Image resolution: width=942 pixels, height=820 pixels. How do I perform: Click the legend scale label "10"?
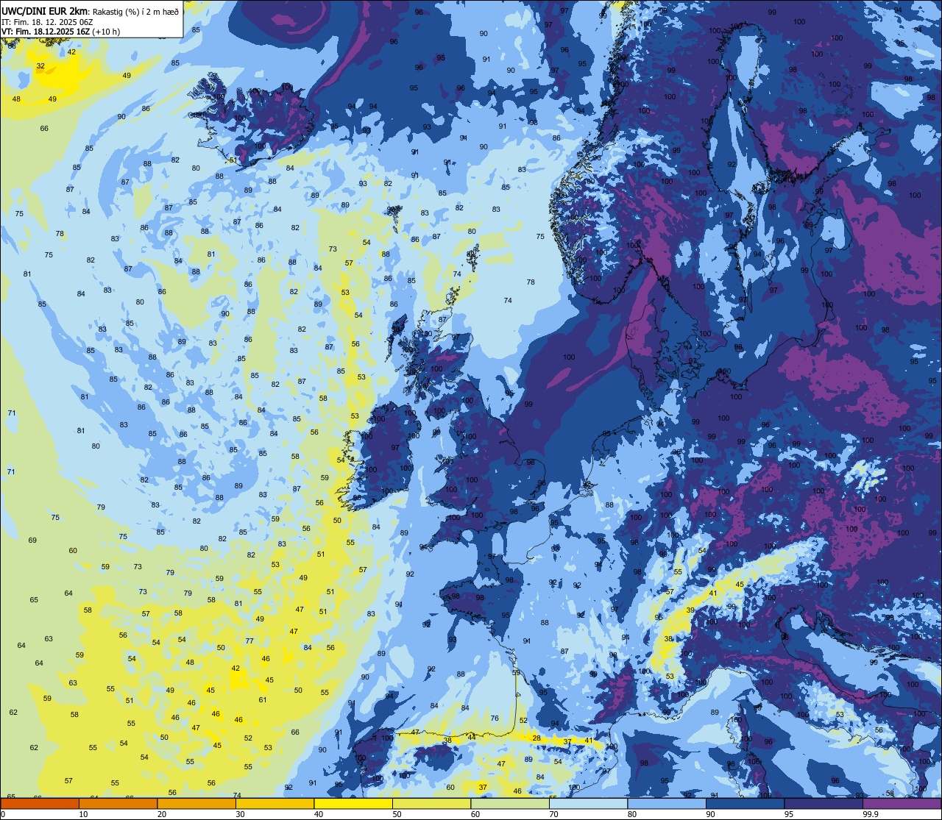point(83,814)
